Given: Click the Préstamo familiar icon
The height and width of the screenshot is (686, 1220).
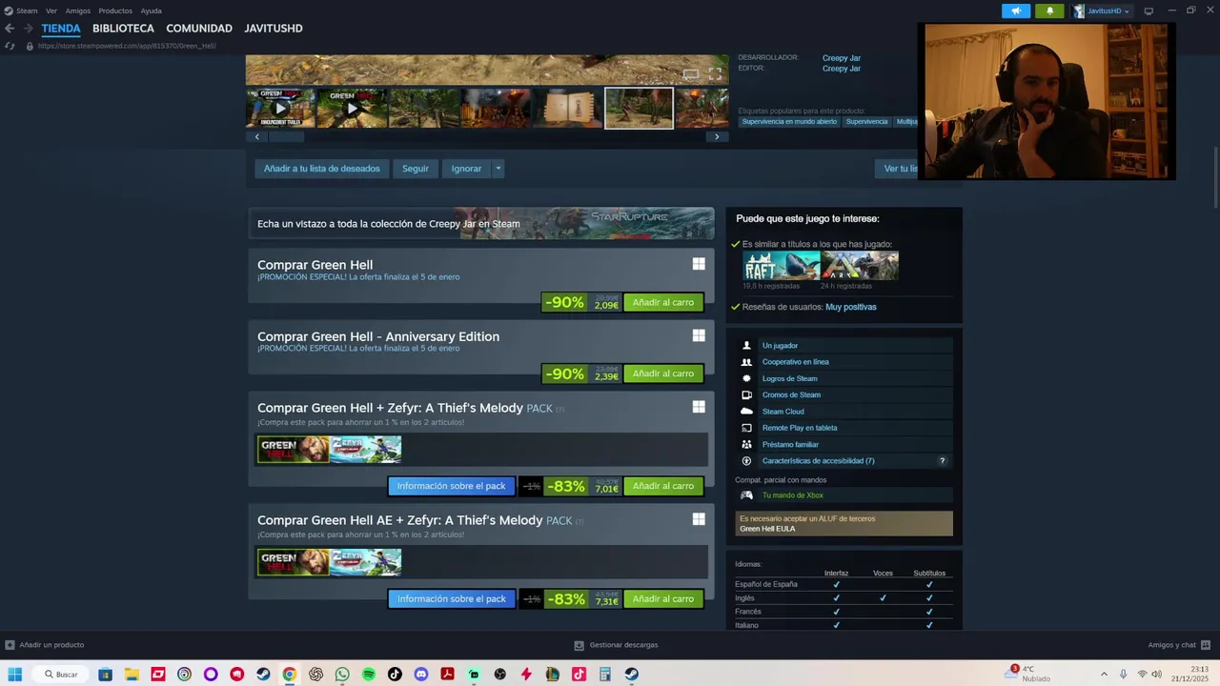Looking at the screenshot, I should [746, 444].
